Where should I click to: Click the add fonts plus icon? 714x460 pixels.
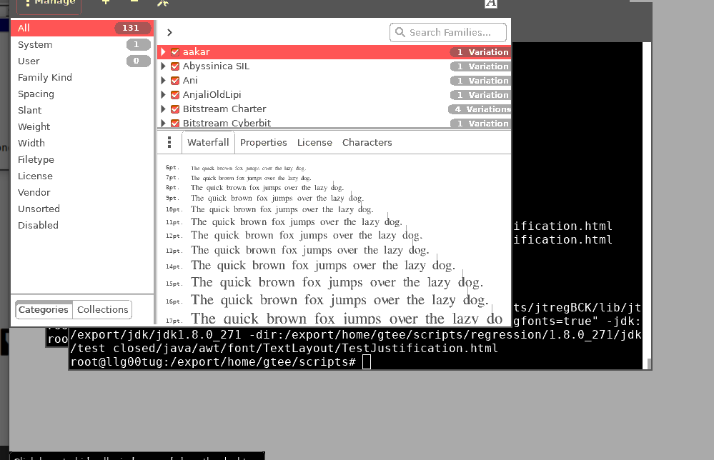pyautogui.click(x=106, y=2)
